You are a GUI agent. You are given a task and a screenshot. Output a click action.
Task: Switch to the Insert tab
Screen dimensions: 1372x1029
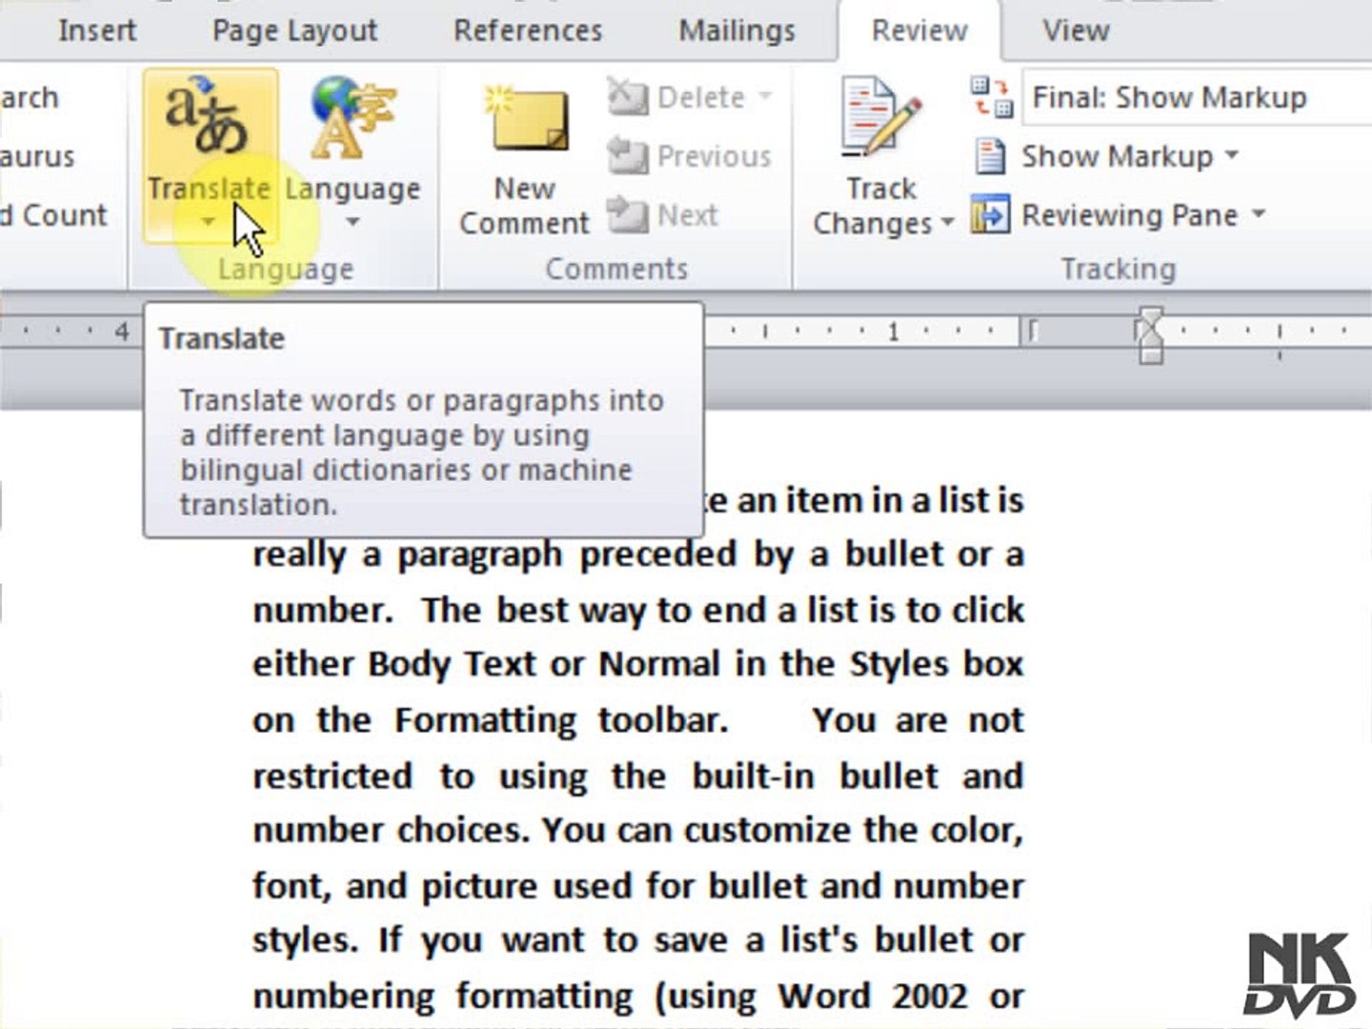click(97, 30)
